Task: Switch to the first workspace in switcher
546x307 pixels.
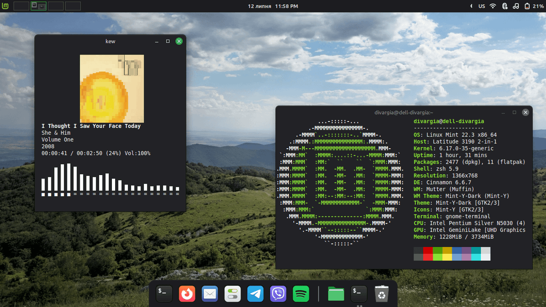Action: point(21,6)
